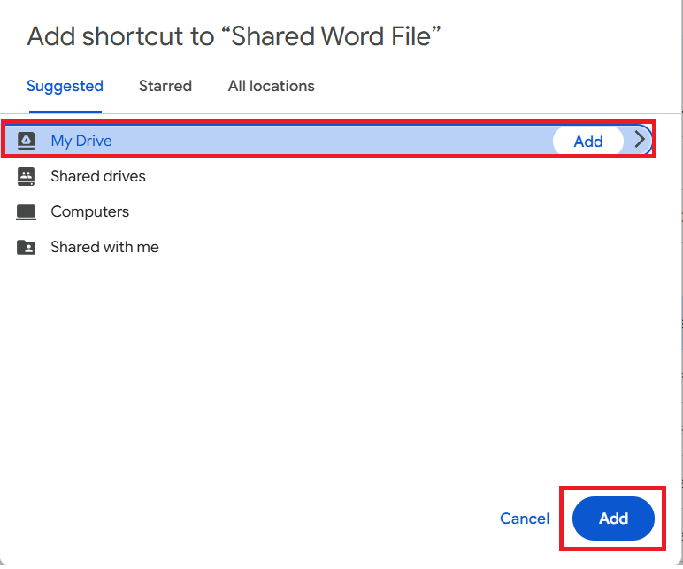Image resolution: width=683 pixels, height=569 pixels.
Task: Cancel the add shortcut dialog
Action: [525, 519]
